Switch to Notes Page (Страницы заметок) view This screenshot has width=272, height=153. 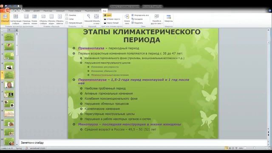[x=26, y=19]
